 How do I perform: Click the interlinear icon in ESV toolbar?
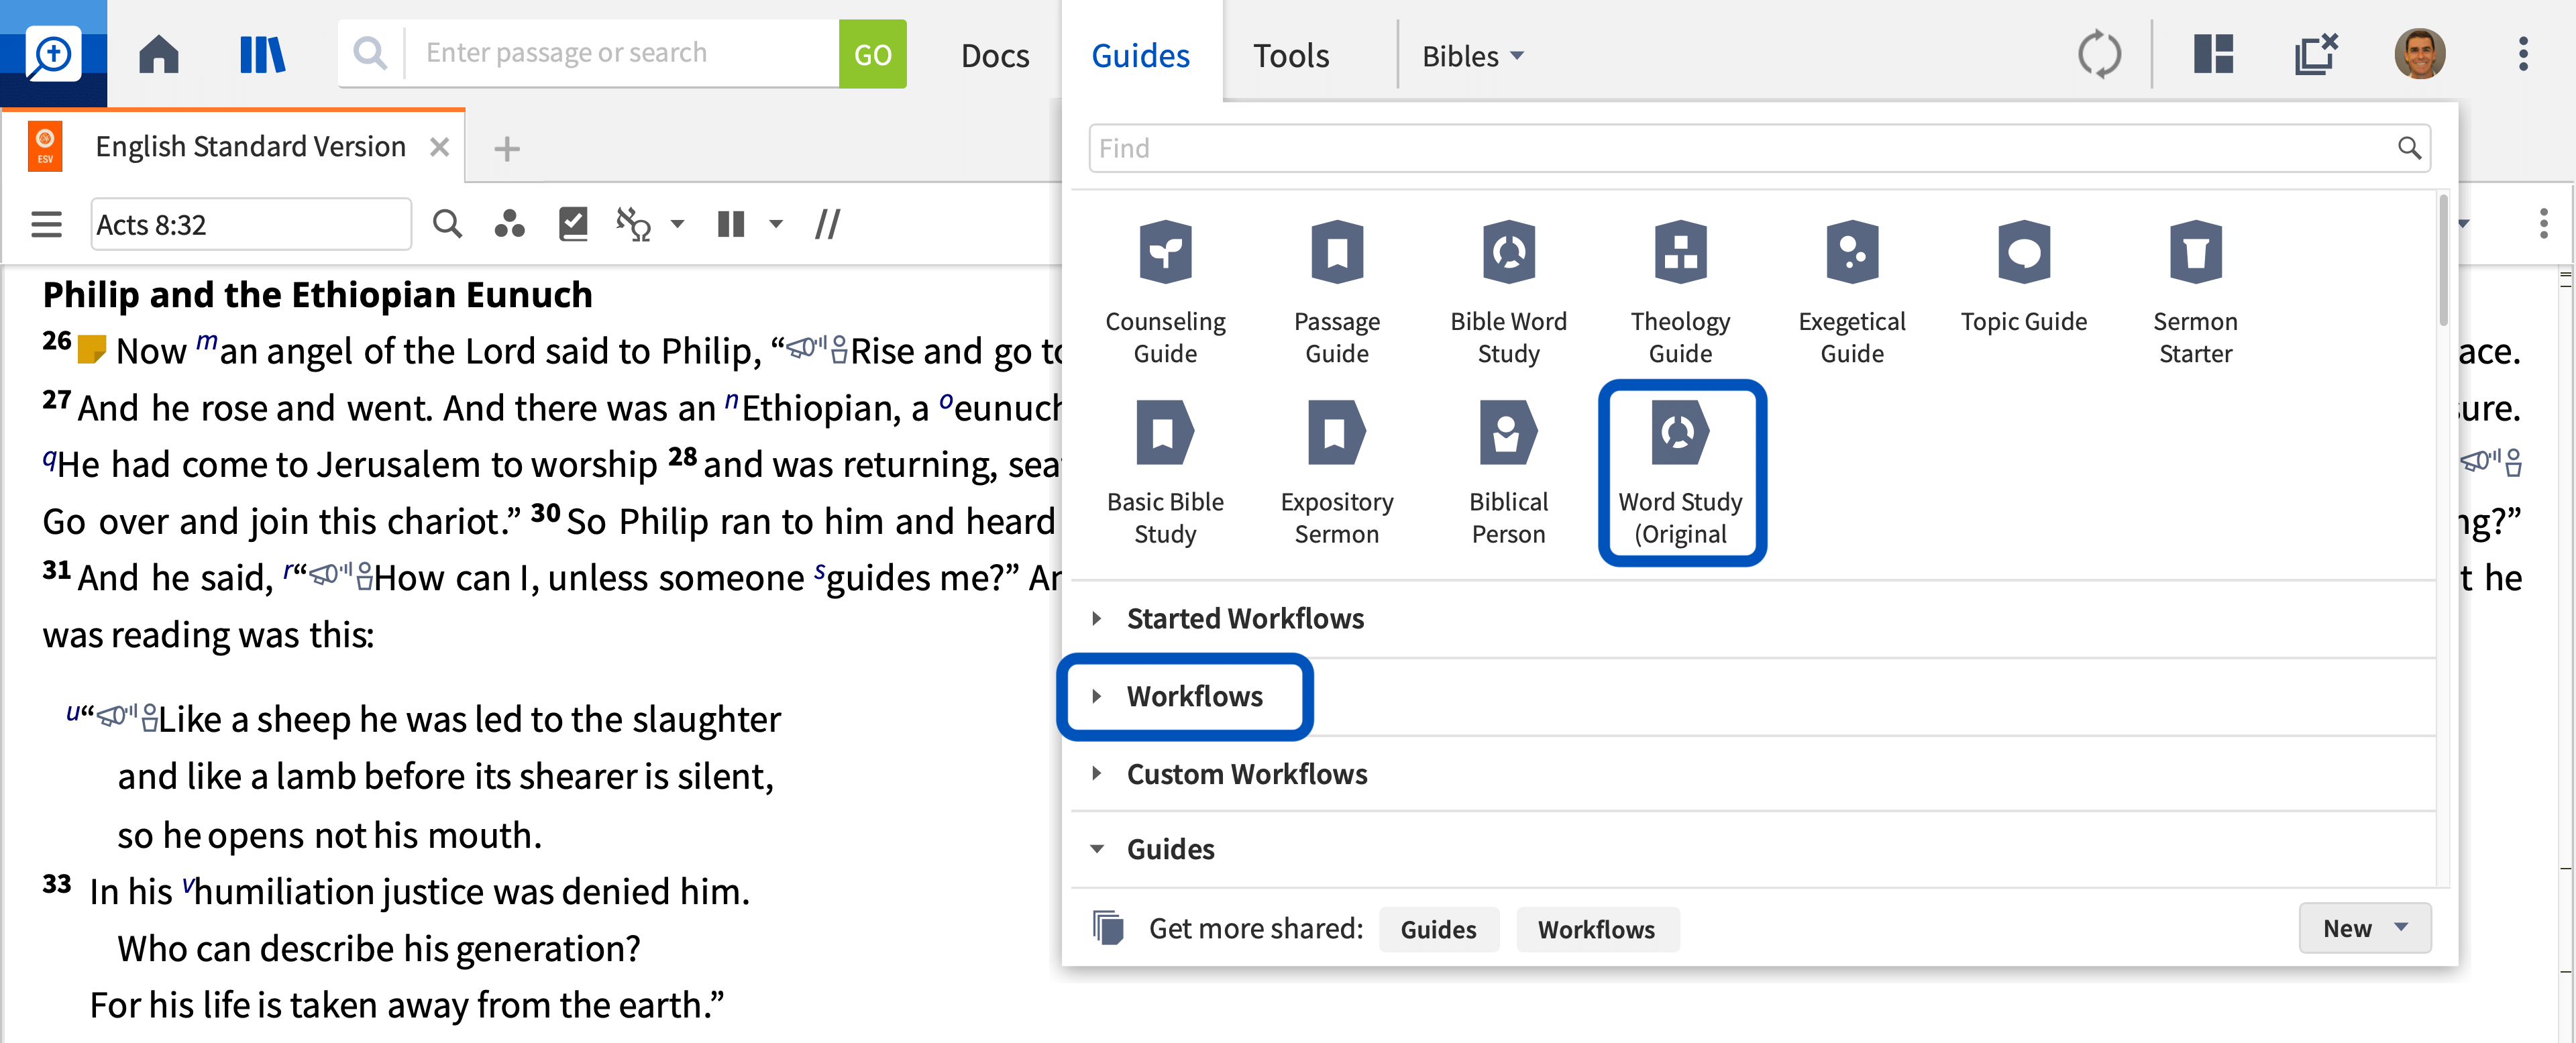point(634,224)
